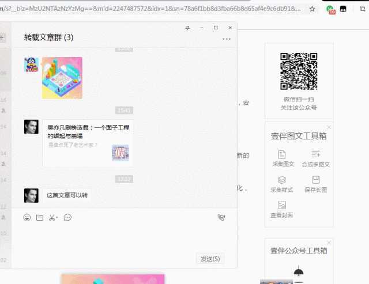Start a voice or video call
Image resolution: width=369 pixels, height=284 pixels.
(221, 218)
